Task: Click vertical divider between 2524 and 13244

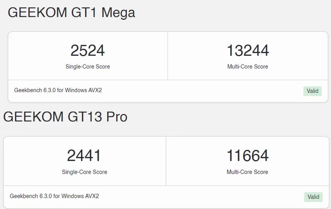Action: pos(168,56)
